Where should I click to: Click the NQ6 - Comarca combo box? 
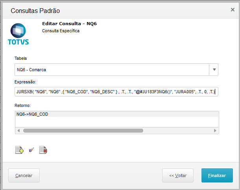[112, 70]
